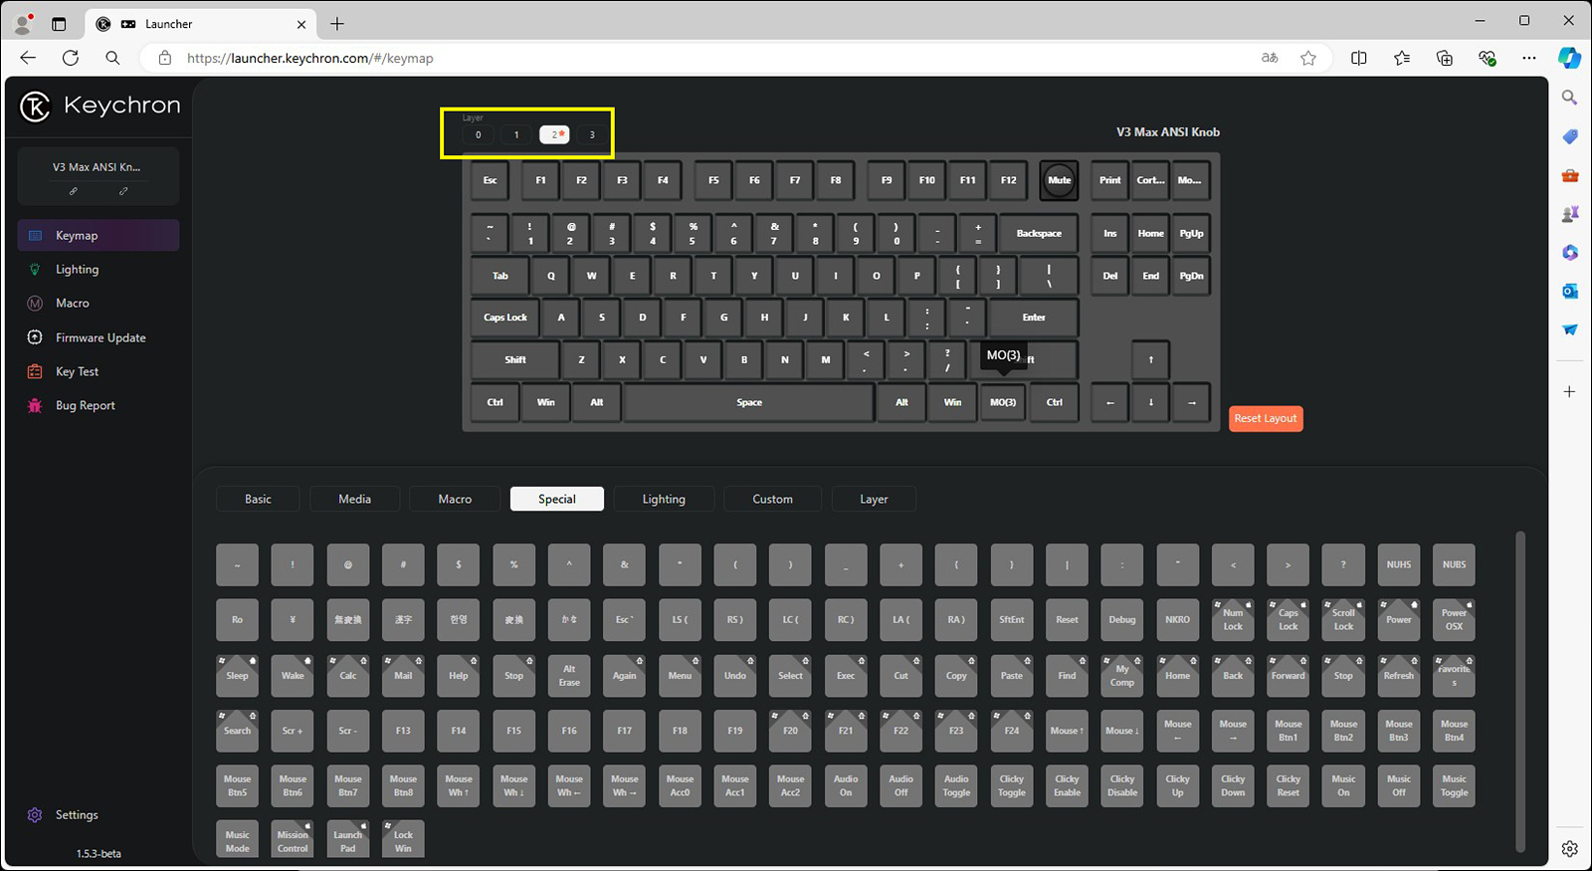Screen dimensions: 1592x871
Task: Switch to the Basic keycode tab
Action: click(x=258, y=499)
